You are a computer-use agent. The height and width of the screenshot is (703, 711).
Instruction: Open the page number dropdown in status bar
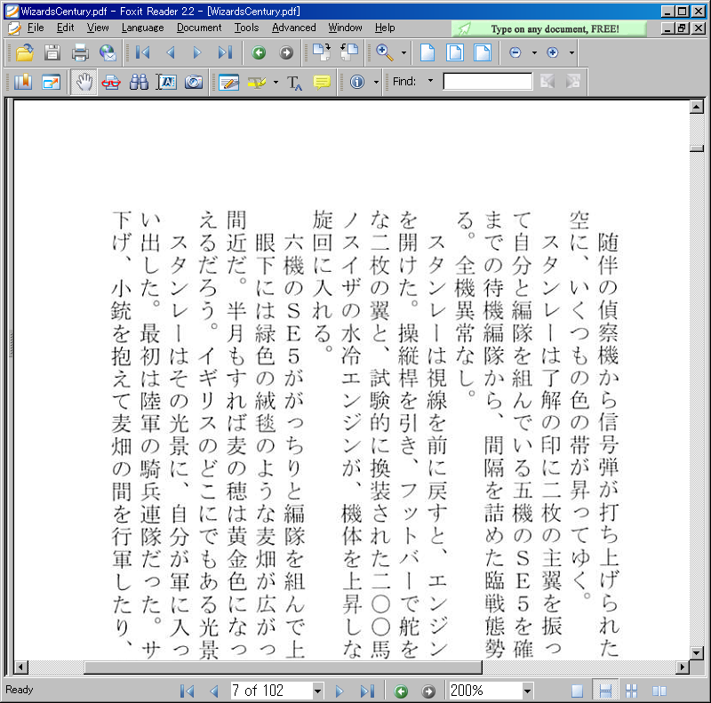tap(317, 691)
